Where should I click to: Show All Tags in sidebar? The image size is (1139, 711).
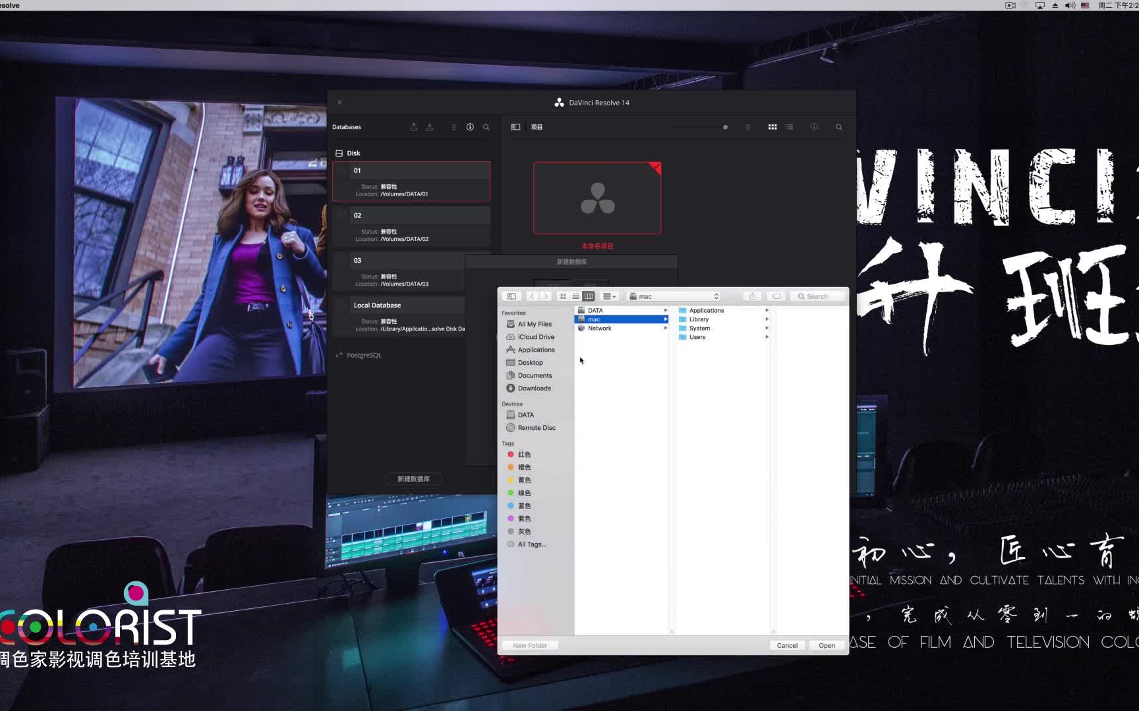click(527, 544)
